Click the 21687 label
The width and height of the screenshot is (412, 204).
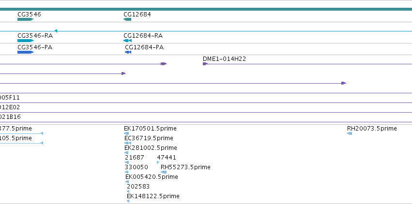[135, 157]
